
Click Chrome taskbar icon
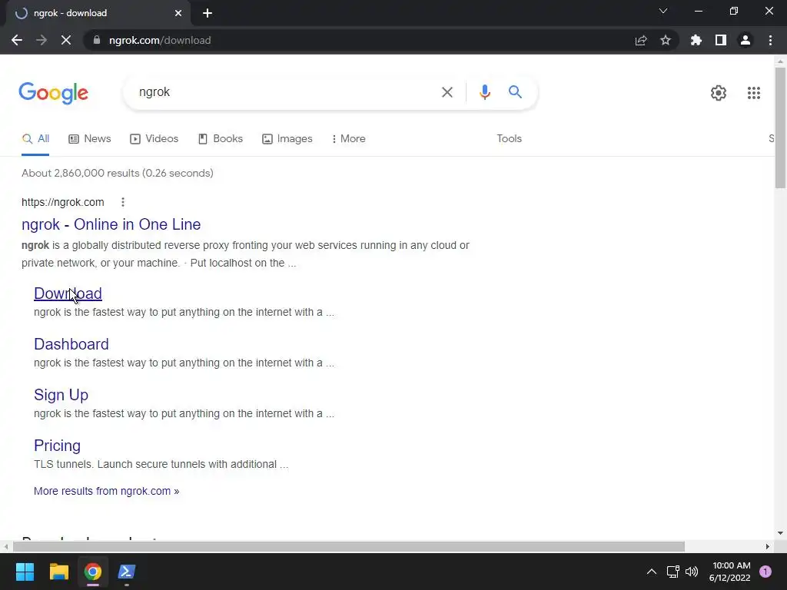coord(93,572)
